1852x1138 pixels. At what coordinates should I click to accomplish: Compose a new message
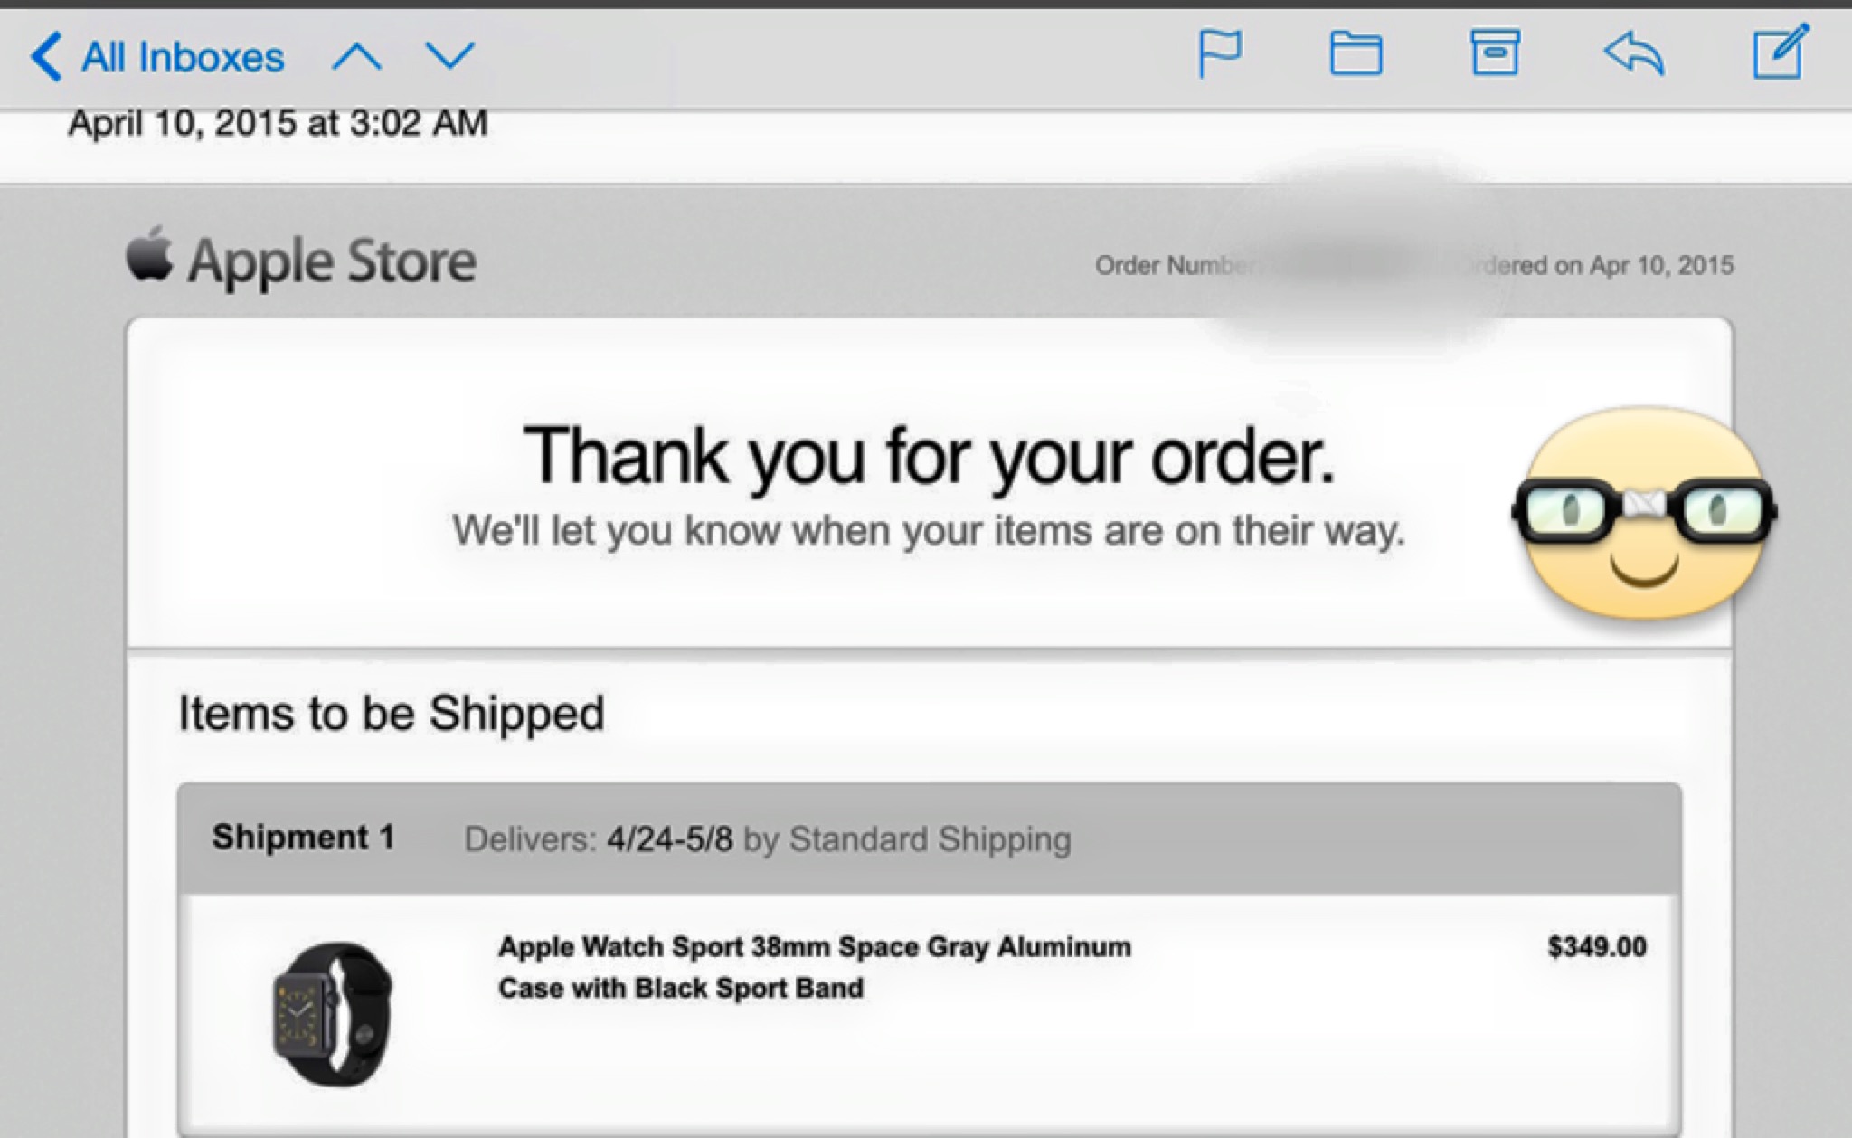click(x=1781, y=52)
